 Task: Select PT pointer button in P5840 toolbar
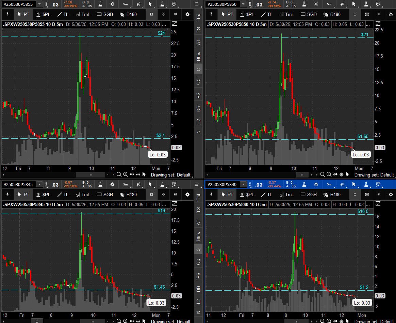(227, 195)
